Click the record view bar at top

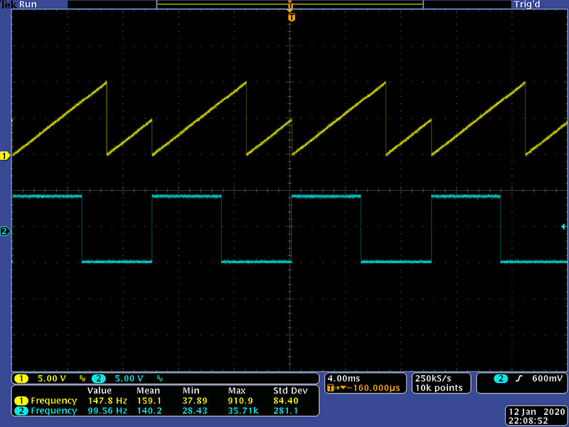pyautogui.click(x=289, y=5)
